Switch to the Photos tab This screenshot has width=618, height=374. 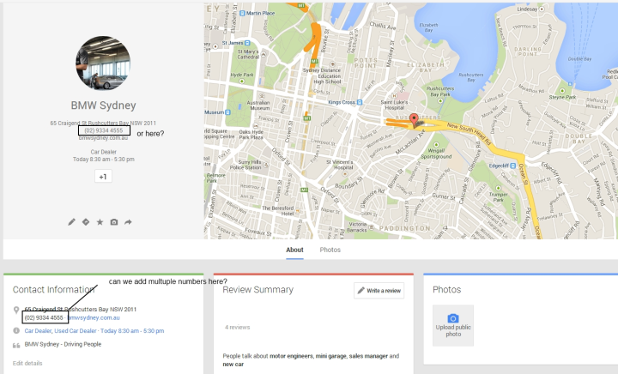coord(330,250)
